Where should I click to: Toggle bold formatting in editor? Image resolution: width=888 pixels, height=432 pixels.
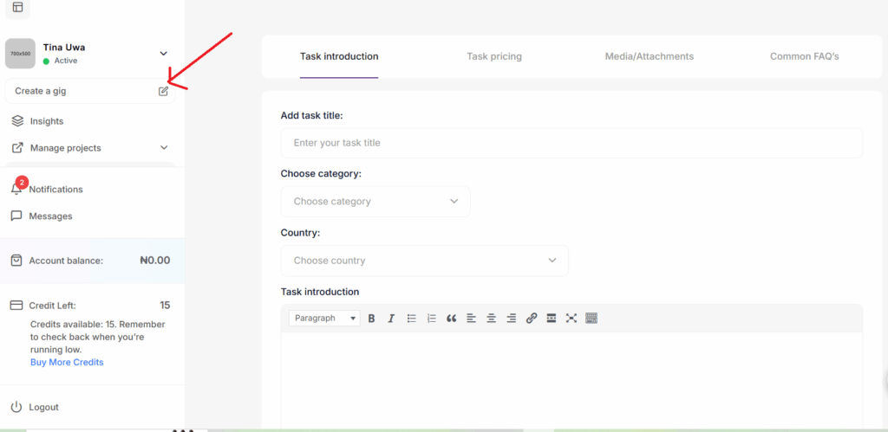pos(371,319)
